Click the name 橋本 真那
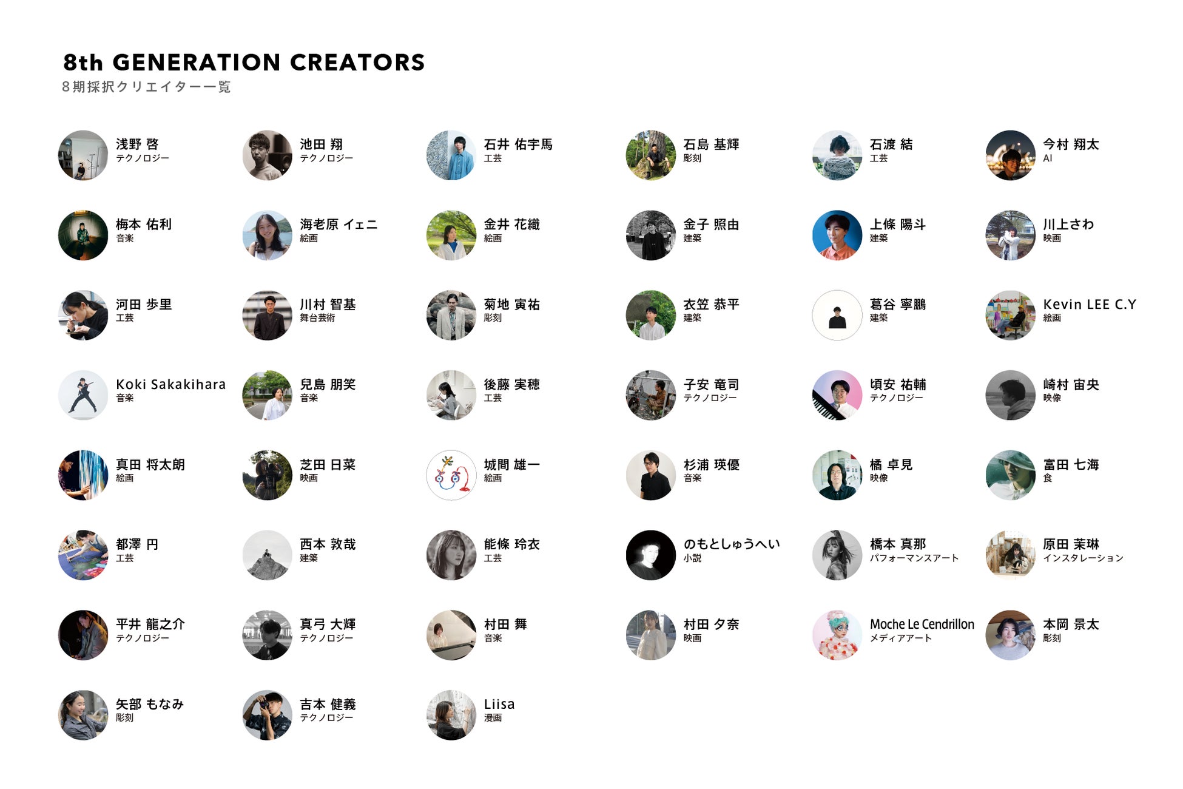This screenshot has height=789, width=1183. (898, 544)
